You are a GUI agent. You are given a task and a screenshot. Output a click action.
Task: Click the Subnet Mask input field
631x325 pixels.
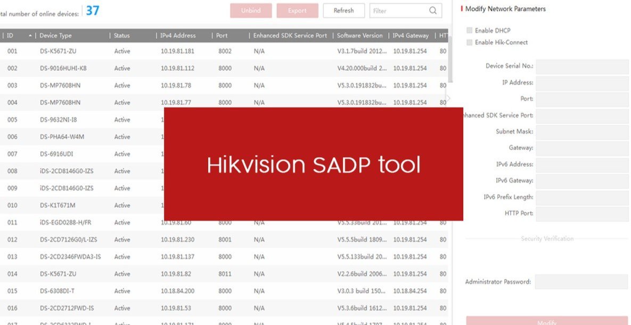(x=580, y=132)
